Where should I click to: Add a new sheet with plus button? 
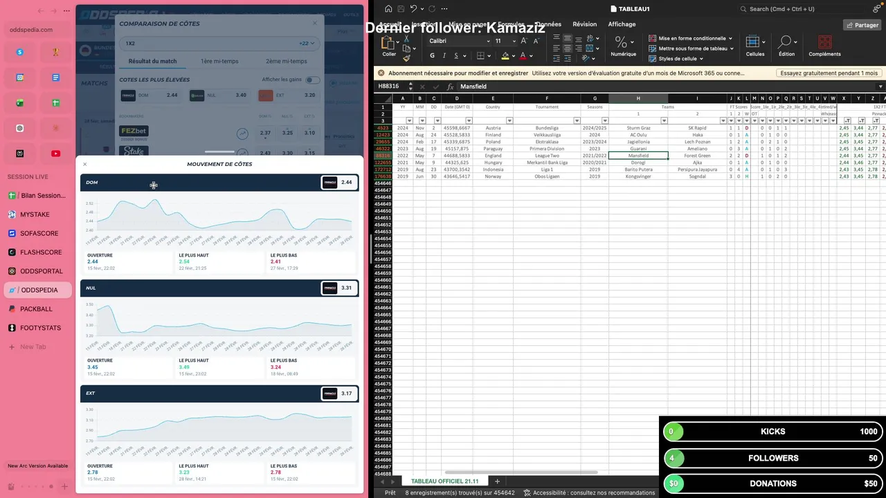pos(496,481)
